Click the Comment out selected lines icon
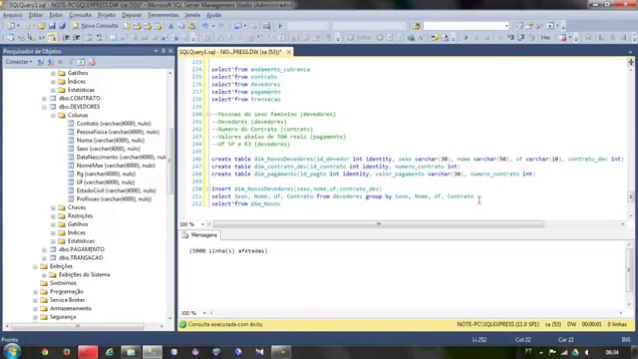Screen dimensions: 638x359 tap(89, 37)
